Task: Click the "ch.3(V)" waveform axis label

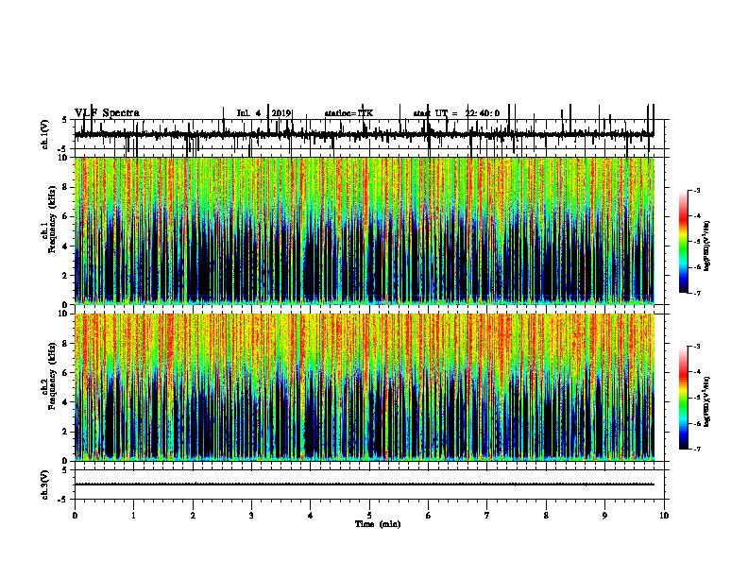Action: tap(44, 484)
